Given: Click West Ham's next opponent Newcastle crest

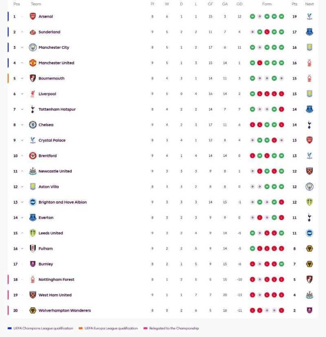Looking at the screenshot, I should (309, 295).
